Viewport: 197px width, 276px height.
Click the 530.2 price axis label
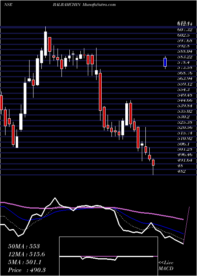(184, 117)
